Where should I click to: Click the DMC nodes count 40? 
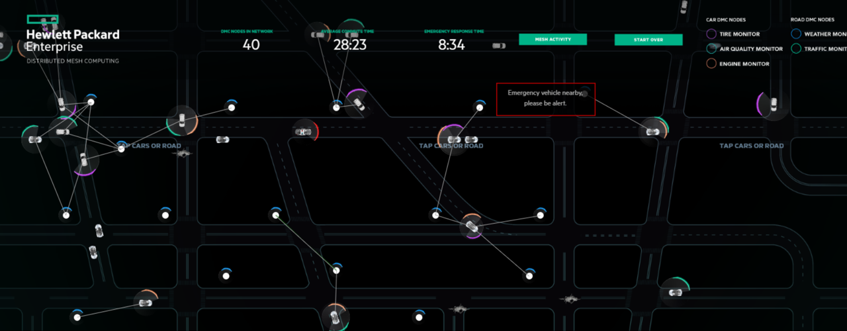tap(251, 45)
